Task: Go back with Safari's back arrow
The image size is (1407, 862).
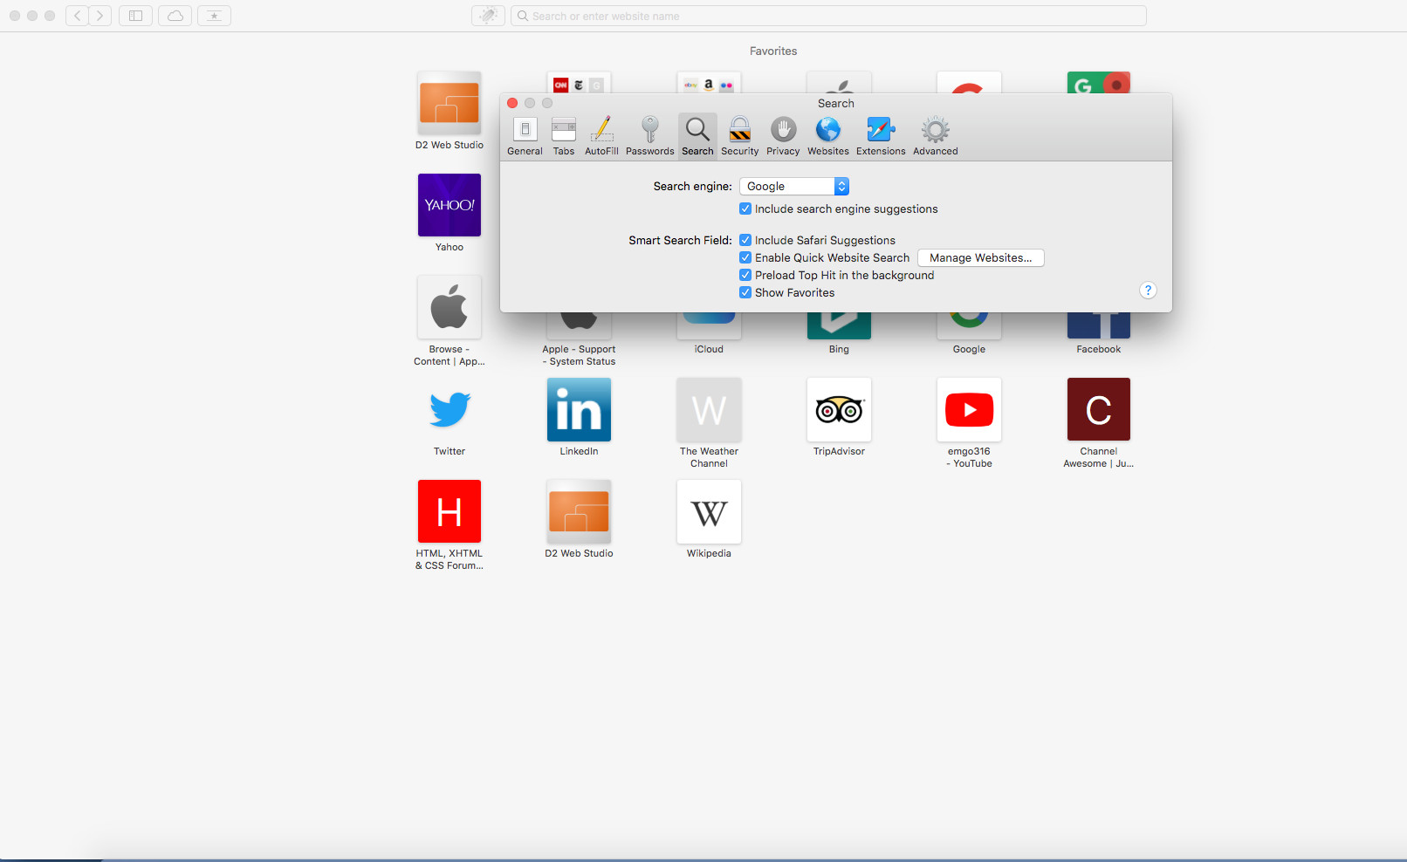Action: click(x=77, y=16)
